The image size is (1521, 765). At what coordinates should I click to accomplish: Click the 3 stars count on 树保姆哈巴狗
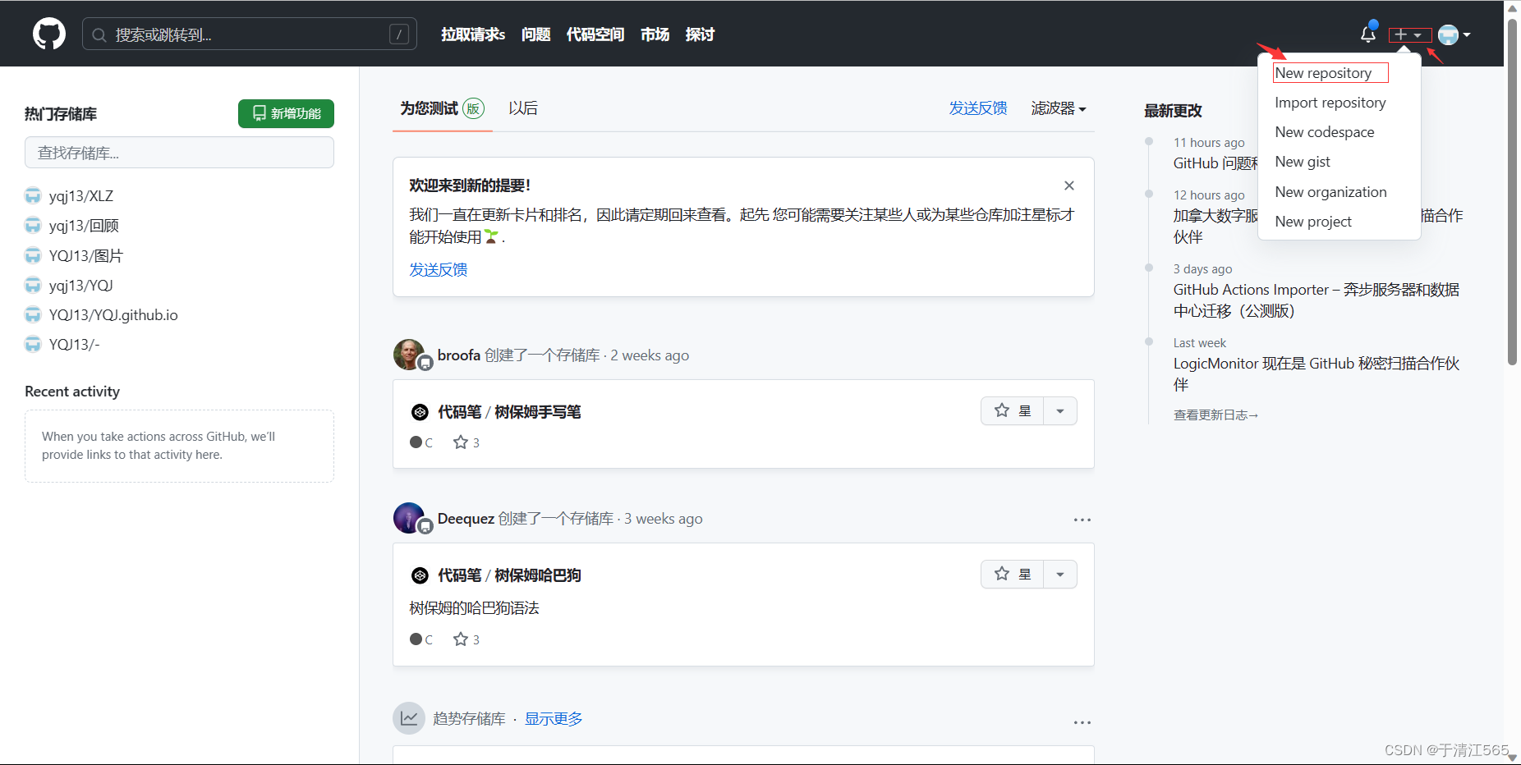click(466, 639)
